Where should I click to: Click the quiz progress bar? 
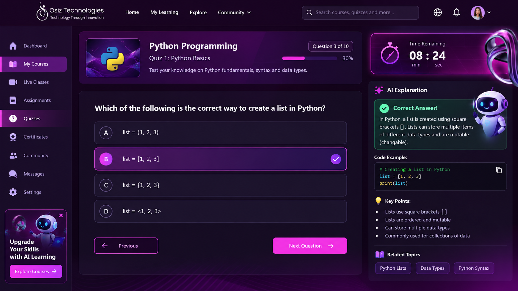point(309,58)
